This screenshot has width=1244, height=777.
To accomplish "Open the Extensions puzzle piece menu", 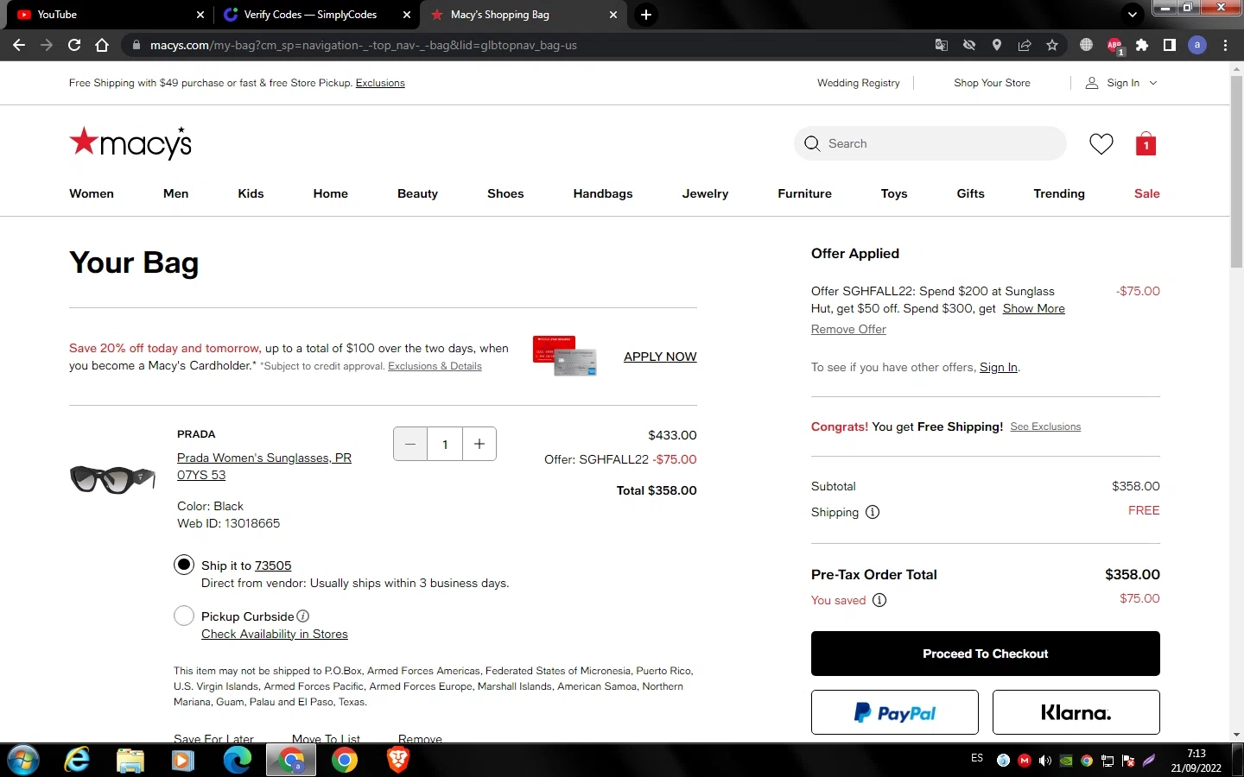I will (1142, 45).
